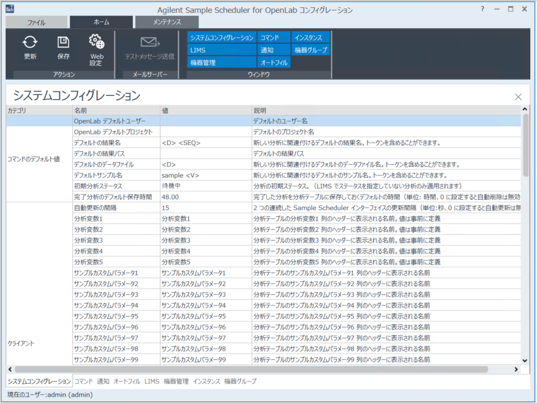
Task: Select the サンプルカスタムパラメータ9 name cell
Action: 116,360
